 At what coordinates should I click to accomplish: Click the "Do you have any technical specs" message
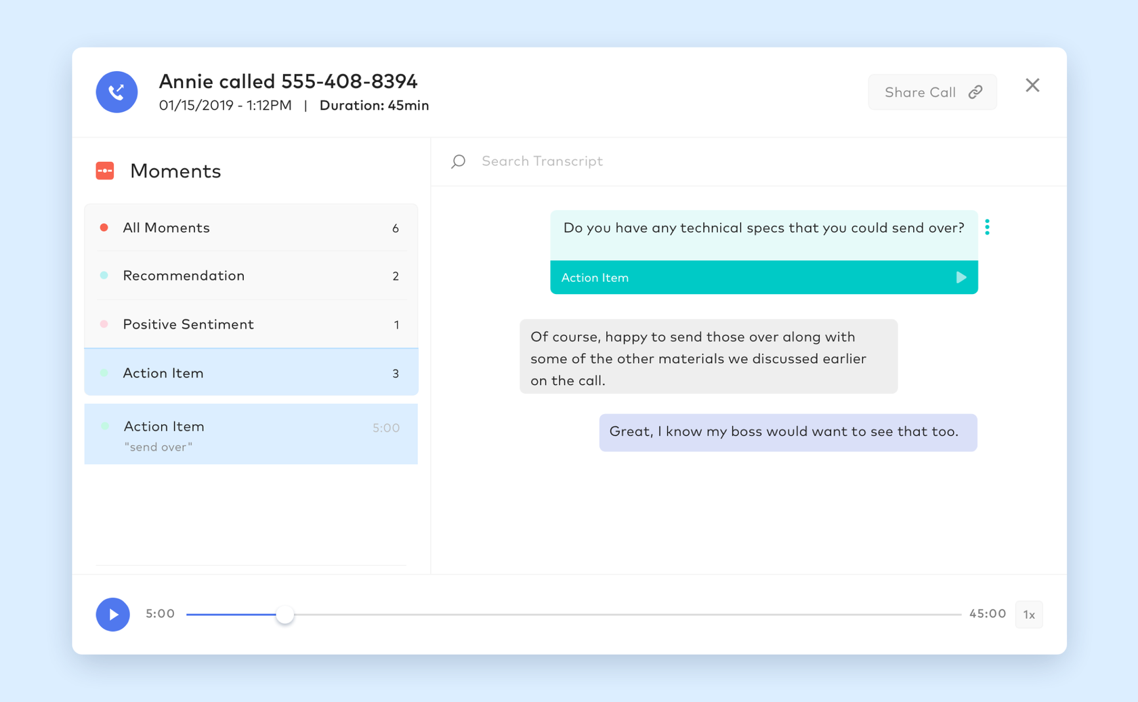[764, 235]
